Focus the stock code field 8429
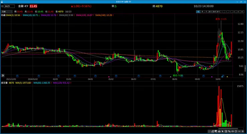Viewport: 247px width, 134px height. click(x=9, y=6)
